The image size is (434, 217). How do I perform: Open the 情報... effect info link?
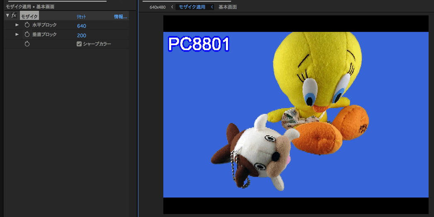click(x=120, y=17)
